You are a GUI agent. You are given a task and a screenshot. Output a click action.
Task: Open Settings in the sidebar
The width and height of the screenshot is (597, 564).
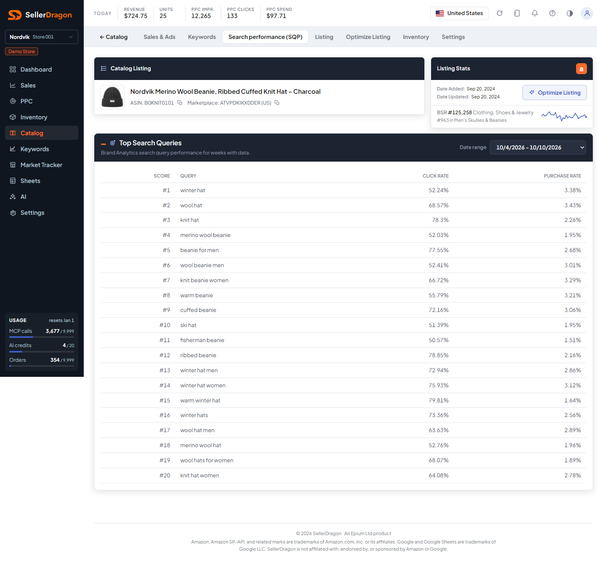click(x=41, y=213)
